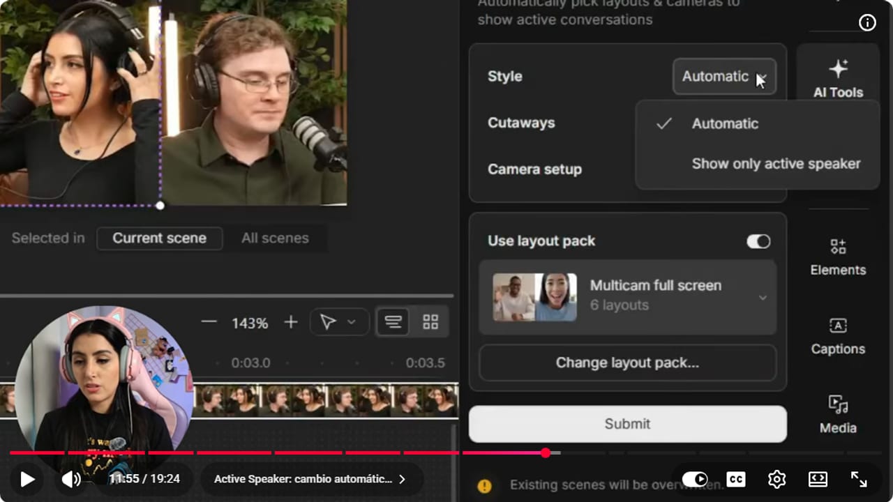Turn on closed captions (CC)
The width and height of the screenshot is (893, 502).
[735, 479]
